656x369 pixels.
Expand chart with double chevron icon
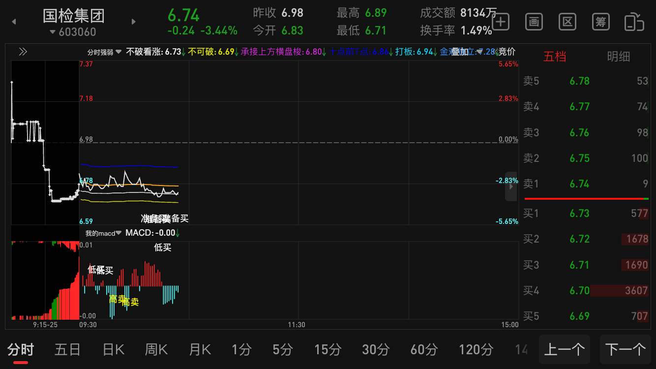pos(23,52)
